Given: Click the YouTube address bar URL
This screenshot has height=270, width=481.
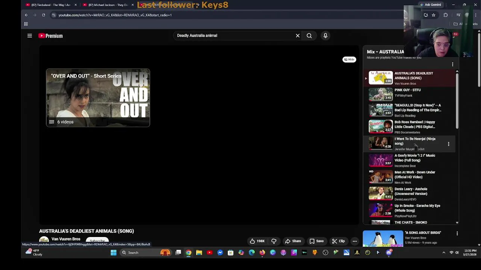Looking at the screenshot, I should click(x=115, y=15).
